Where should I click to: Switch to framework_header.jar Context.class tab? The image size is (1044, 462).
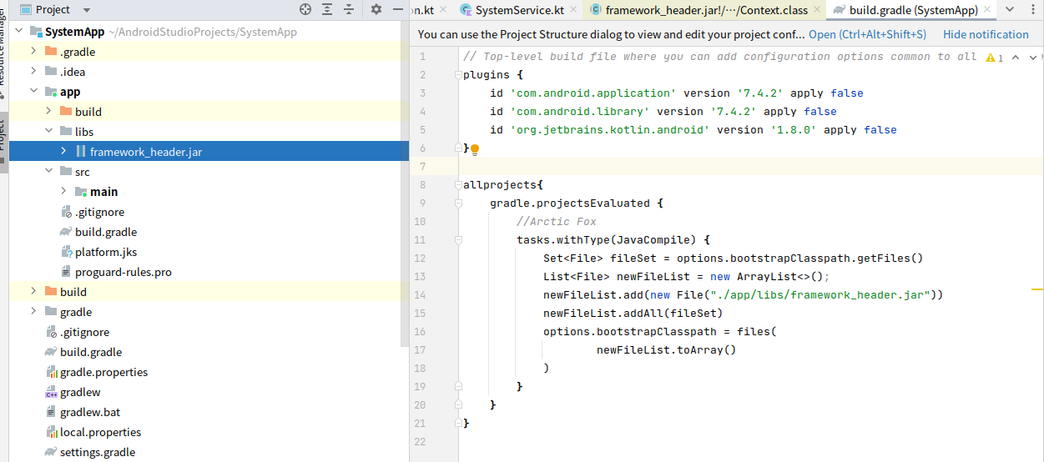point(706,10)
